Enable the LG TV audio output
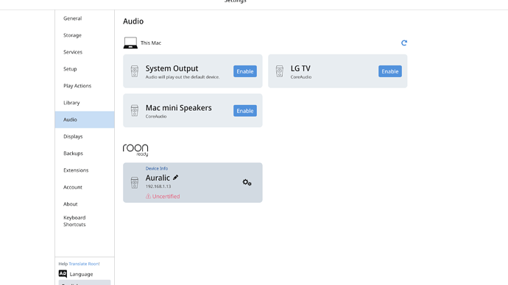 coord(390,71)
